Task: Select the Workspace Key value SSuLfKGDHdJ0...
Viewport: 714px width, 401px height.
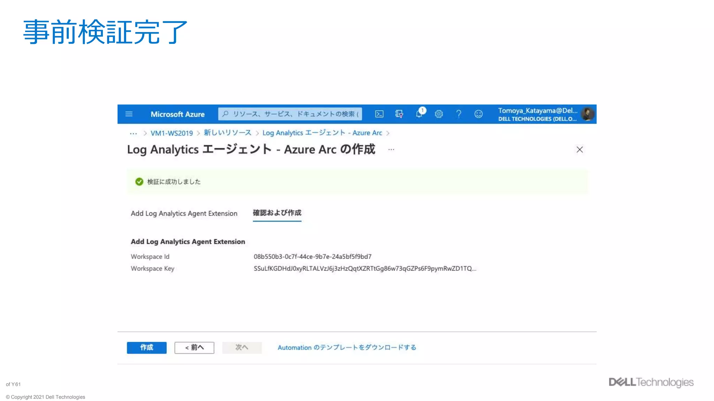Action: (x=365, y=268)
